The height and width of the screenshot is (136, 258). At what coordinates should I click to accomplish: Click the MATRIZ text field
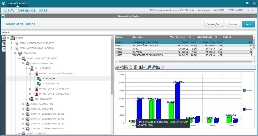tap(128, 32)
